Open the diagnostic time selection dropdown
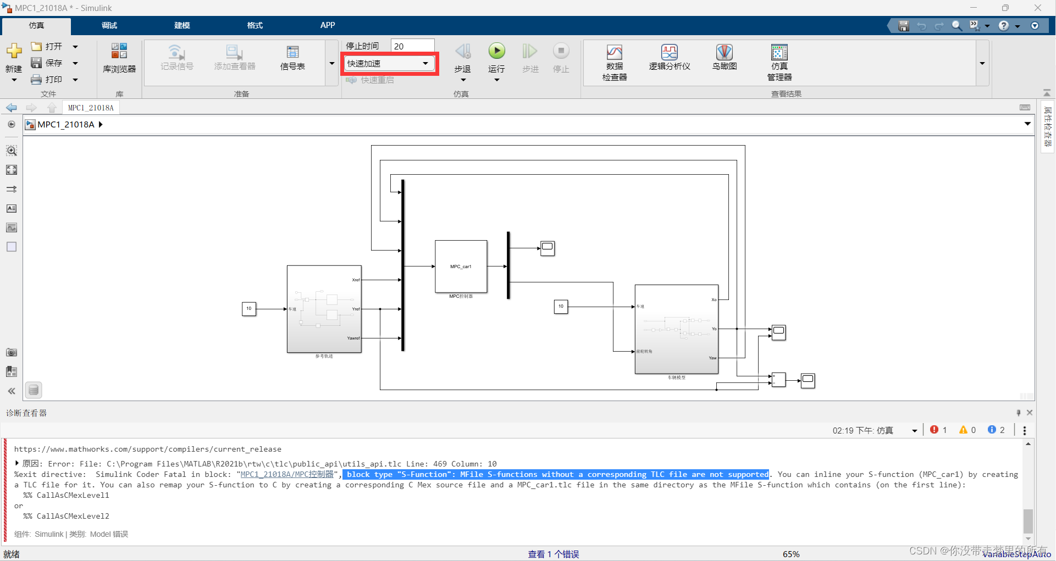Image resolution: width=1056 pixels, height=561 pixels. [x=914, y=431]
